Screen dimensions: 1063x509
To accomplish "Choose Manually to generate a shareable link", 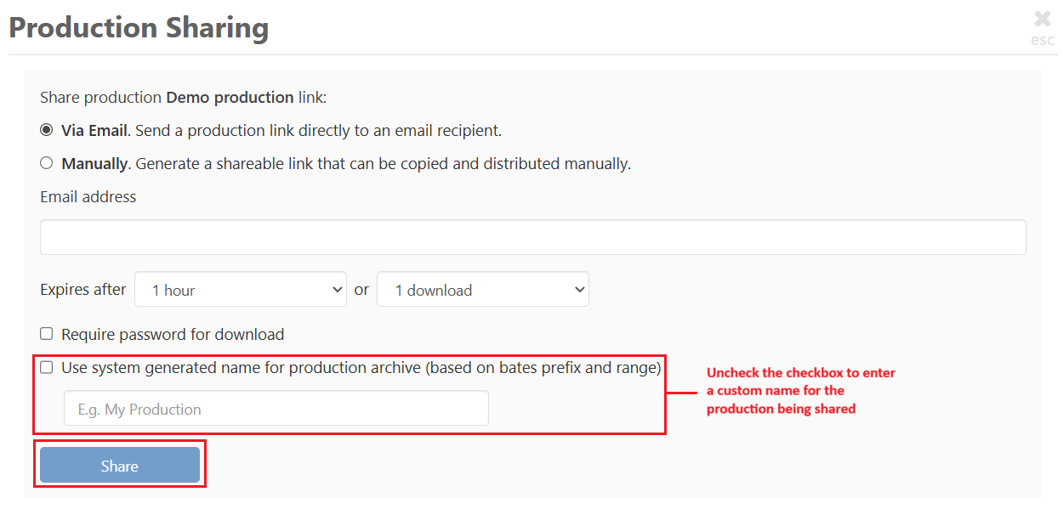I will (x=47, y=163).
